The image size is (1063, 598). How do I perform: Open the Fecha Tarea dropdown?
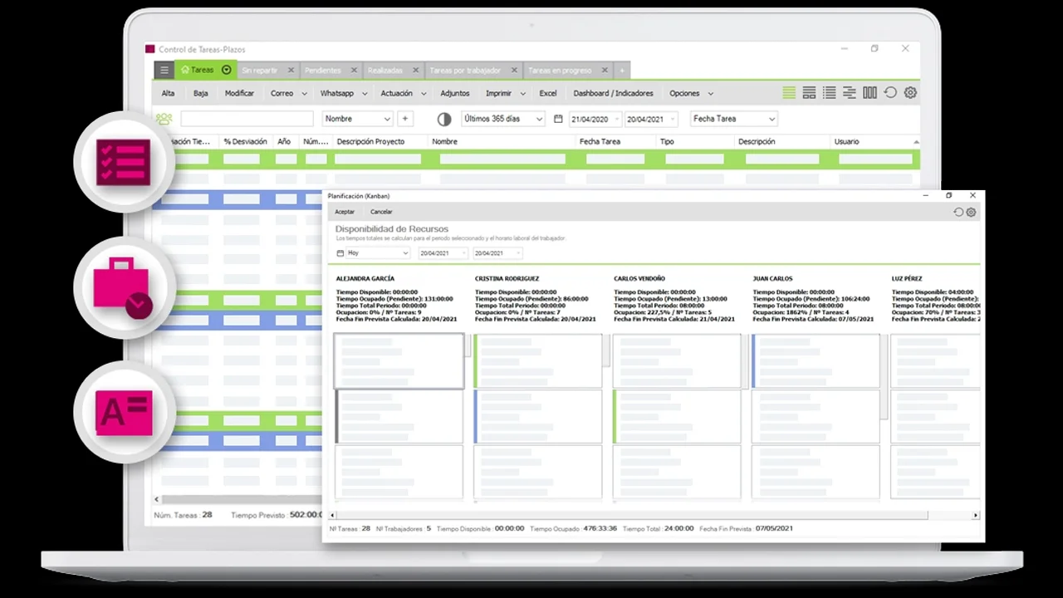734,119
